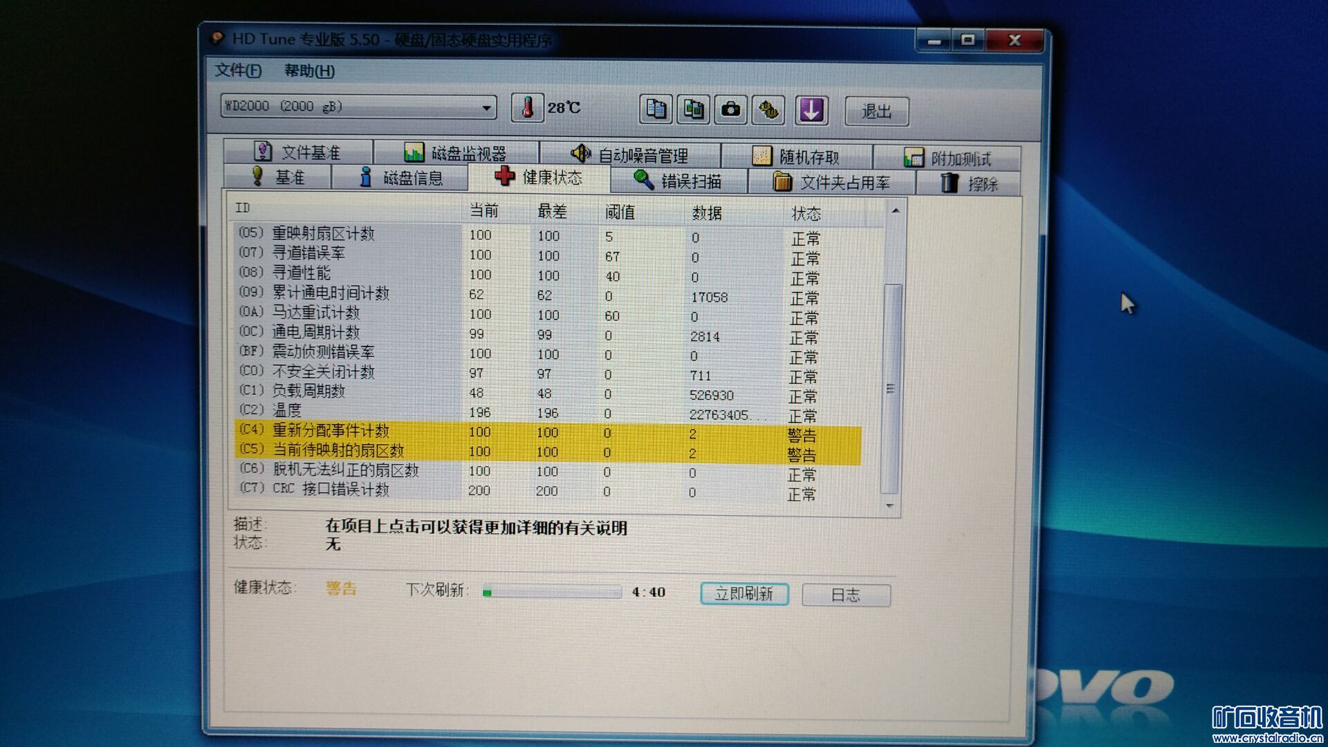1328x747 pixels.
Task: Expand the WD2000 drive selection dropdown
Action: click(x=486, y=108)
